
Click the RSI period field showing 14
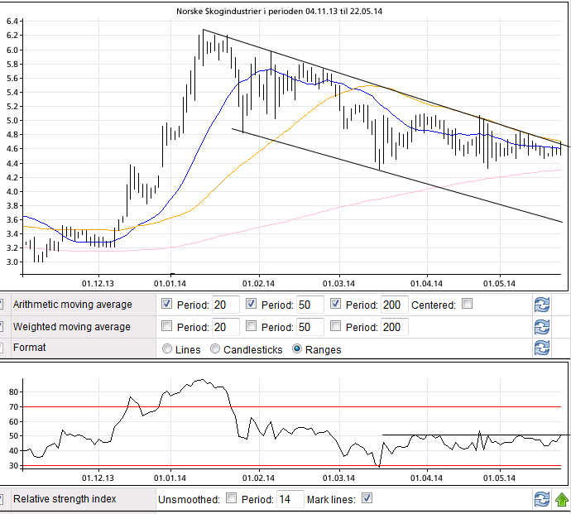tap(290, 499)
